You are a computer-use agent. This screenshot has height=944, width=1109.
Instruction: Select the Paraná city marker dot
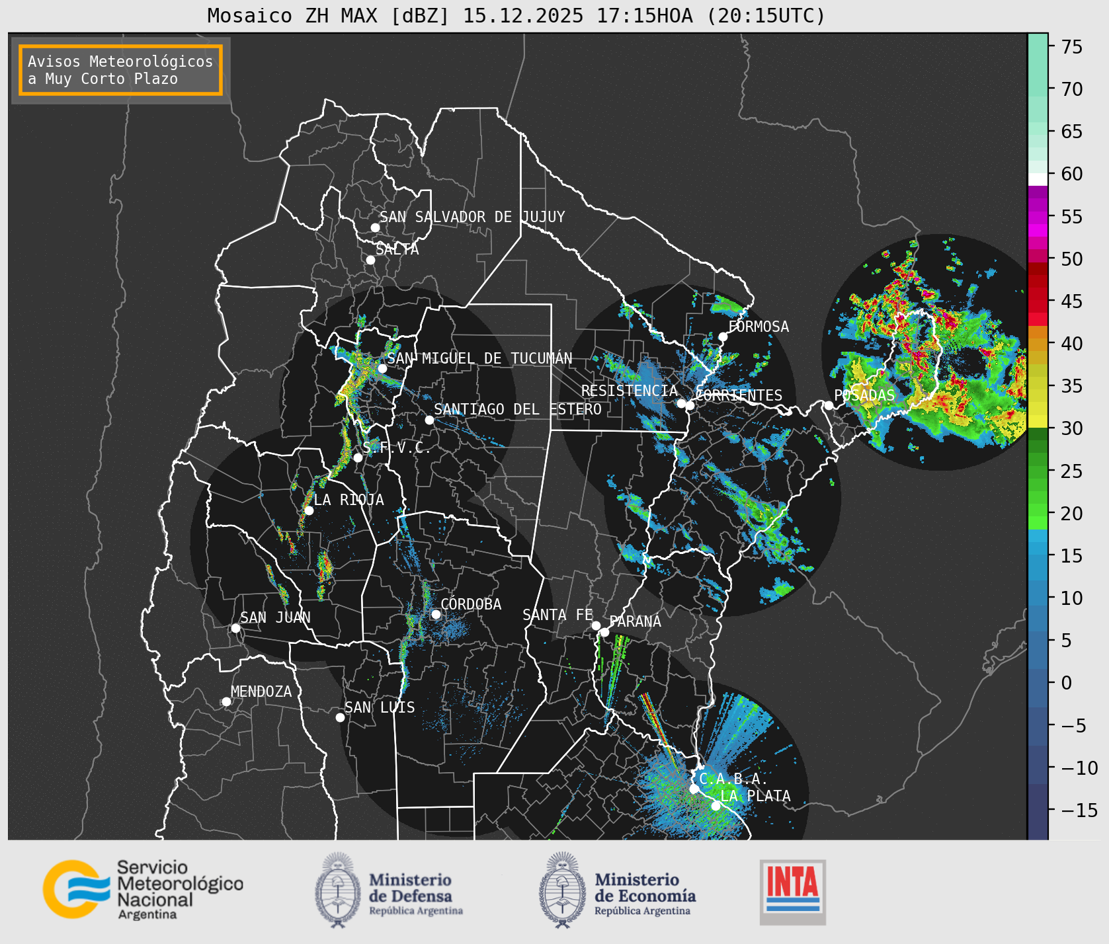604,632
